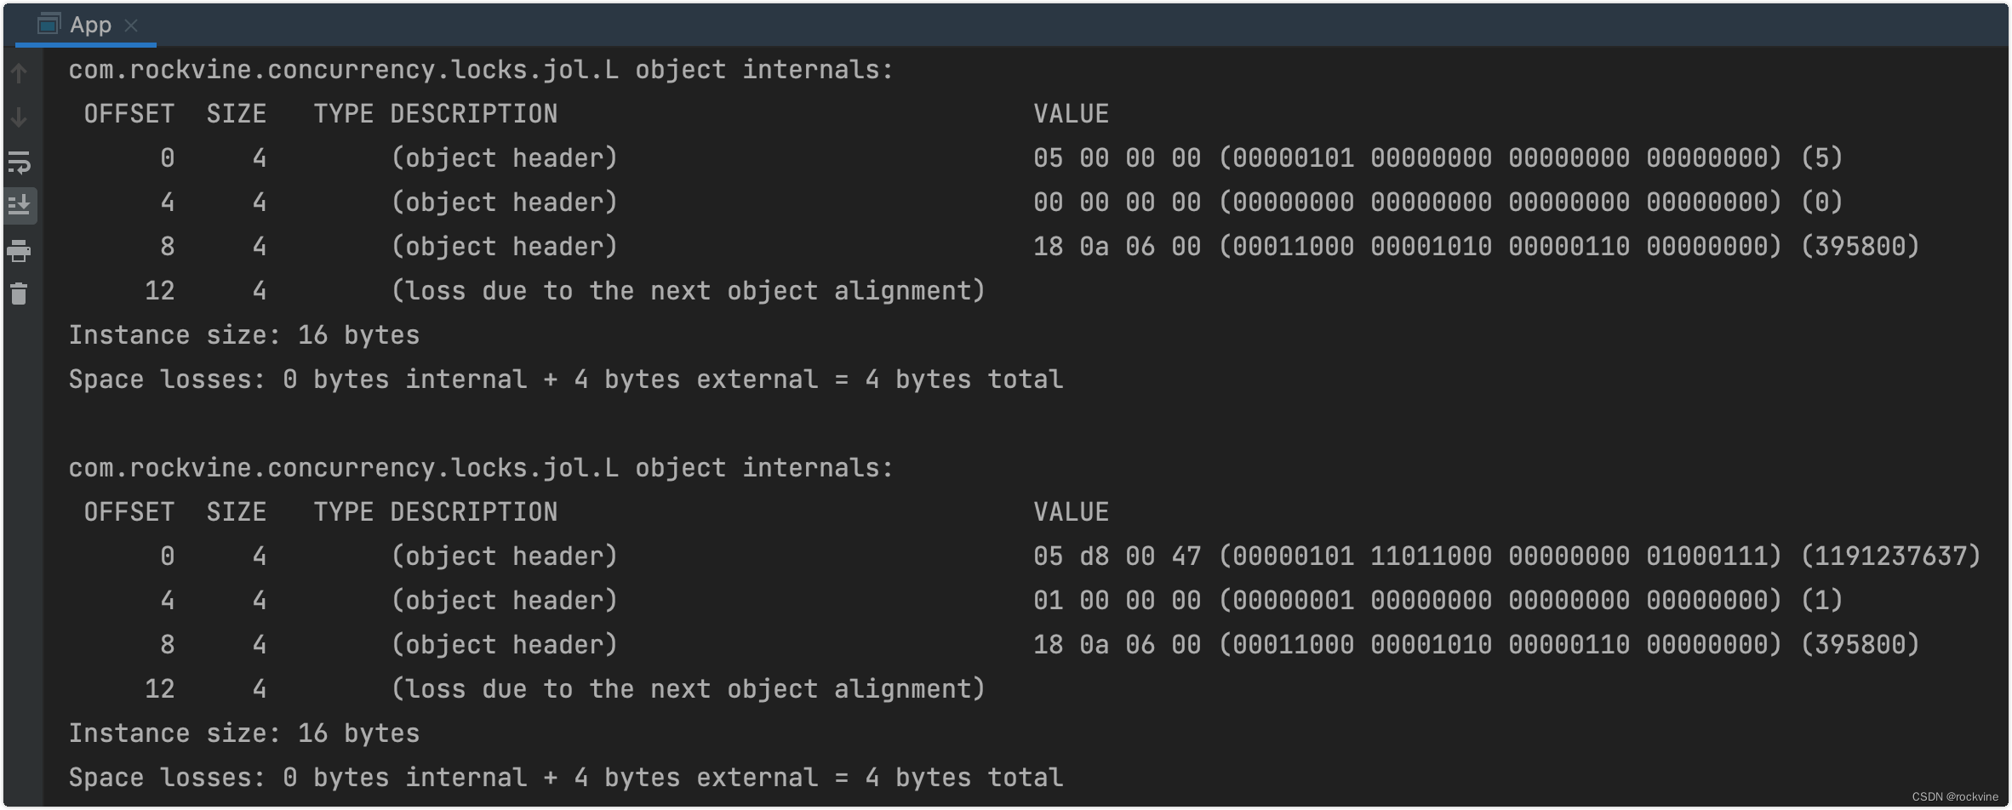Screen dimensions: 2012x810
Task: Click first 'com.rockvine.concurrency.locks.jol.L object internals:' line
Action: (x=481, y=70)
